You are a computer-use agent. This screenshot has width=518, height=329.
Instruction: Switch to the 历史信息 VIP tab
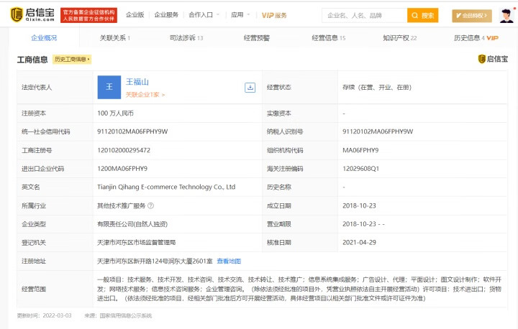pos(476,38)
